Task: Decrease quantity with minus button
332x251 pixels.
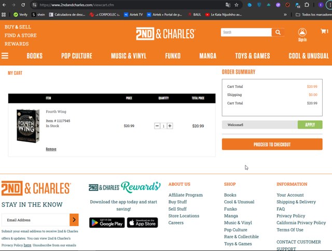Action: pyautogui.click(x=157, y=126)
